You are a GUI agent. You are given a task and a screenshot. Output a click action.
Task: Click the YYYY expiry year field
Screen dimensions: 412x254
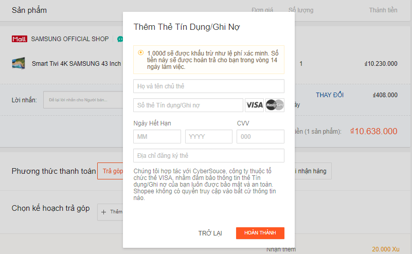[208, 136]
